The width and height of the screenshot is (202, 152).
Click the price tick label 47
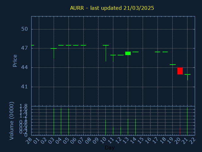[x=25, y=48]
